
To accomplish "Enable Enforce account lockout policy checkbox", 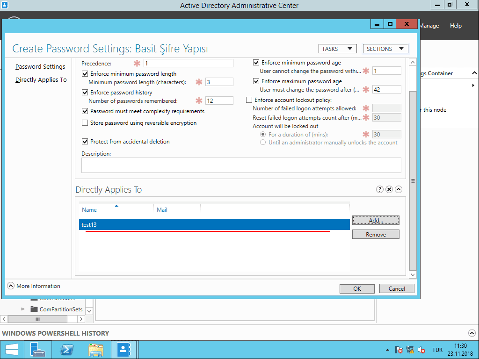I will point(249,100).
